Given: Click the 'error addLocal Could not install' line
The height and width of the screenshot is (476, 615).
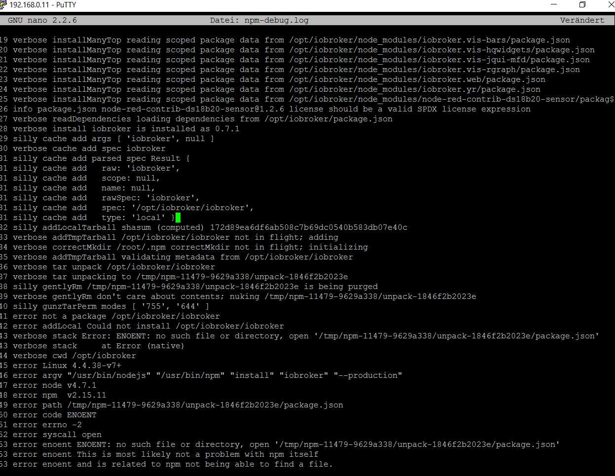Looking at the screenshot, I should click(148, 326).
